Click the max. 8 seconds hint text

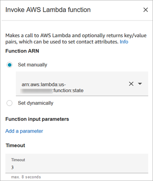[26, 177]
